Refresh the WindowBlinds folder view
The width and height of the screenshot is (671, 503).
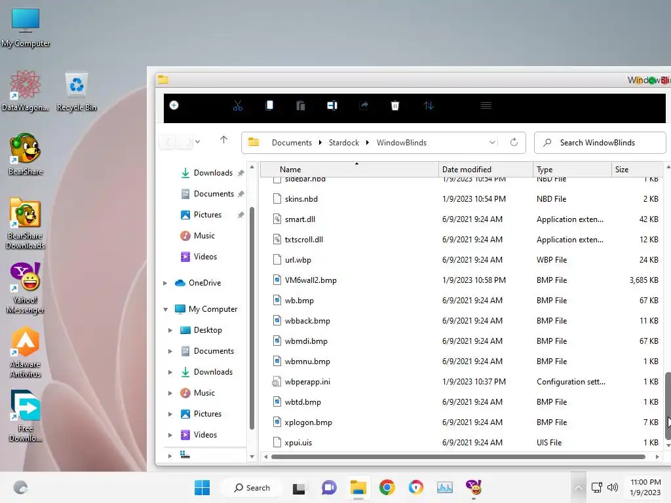click(x=514, y=142)
